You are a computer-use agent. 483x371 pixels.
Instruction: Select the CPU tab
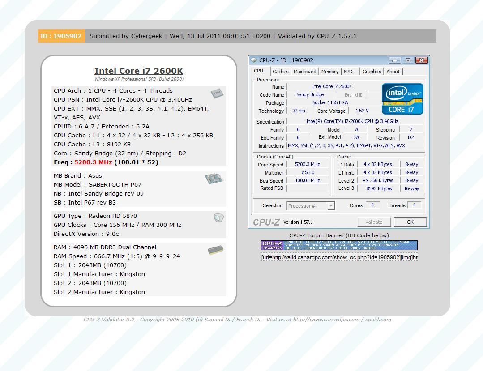tap(258, 71)
